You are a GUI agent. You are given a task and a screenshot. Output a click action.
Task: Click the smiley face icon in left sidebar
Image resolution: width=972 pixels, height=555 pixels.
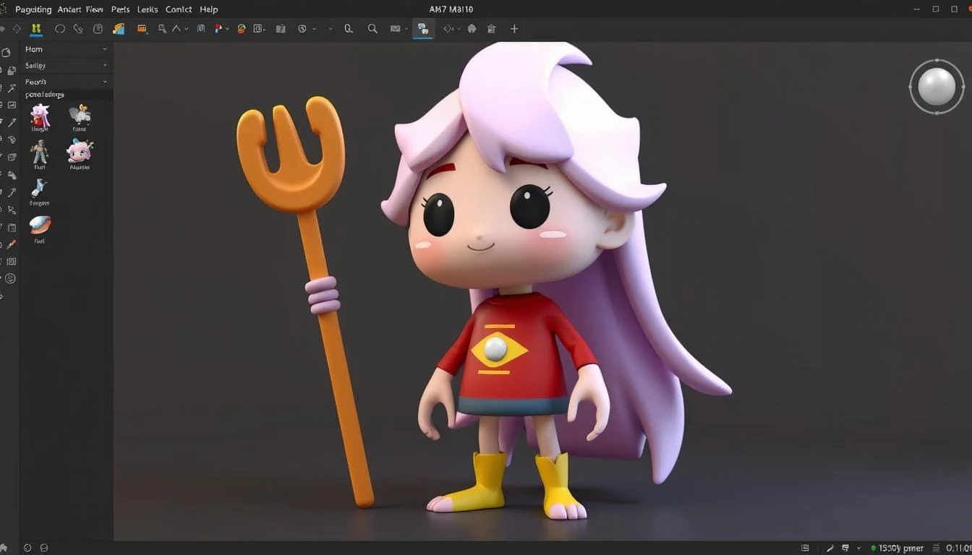coord(10,278)
